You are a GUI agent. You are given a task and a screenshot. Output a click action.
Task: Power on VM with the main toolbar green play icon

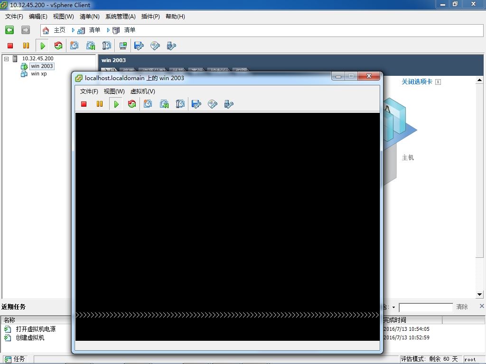[42, 46]
